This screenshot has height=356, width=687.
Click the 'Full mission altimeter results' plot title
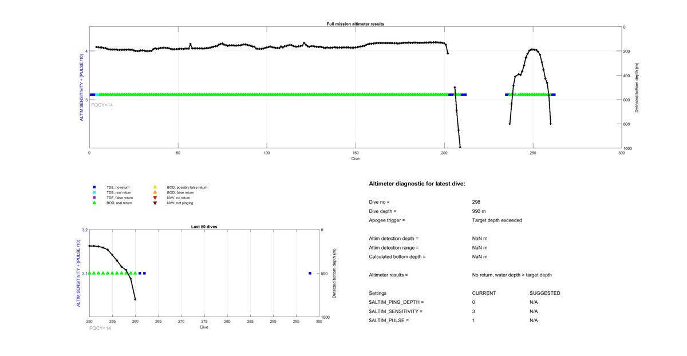356,24
